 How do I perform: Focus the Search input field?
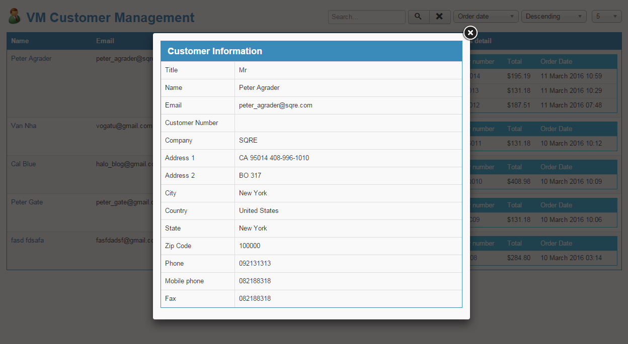[x=366, y=17]
